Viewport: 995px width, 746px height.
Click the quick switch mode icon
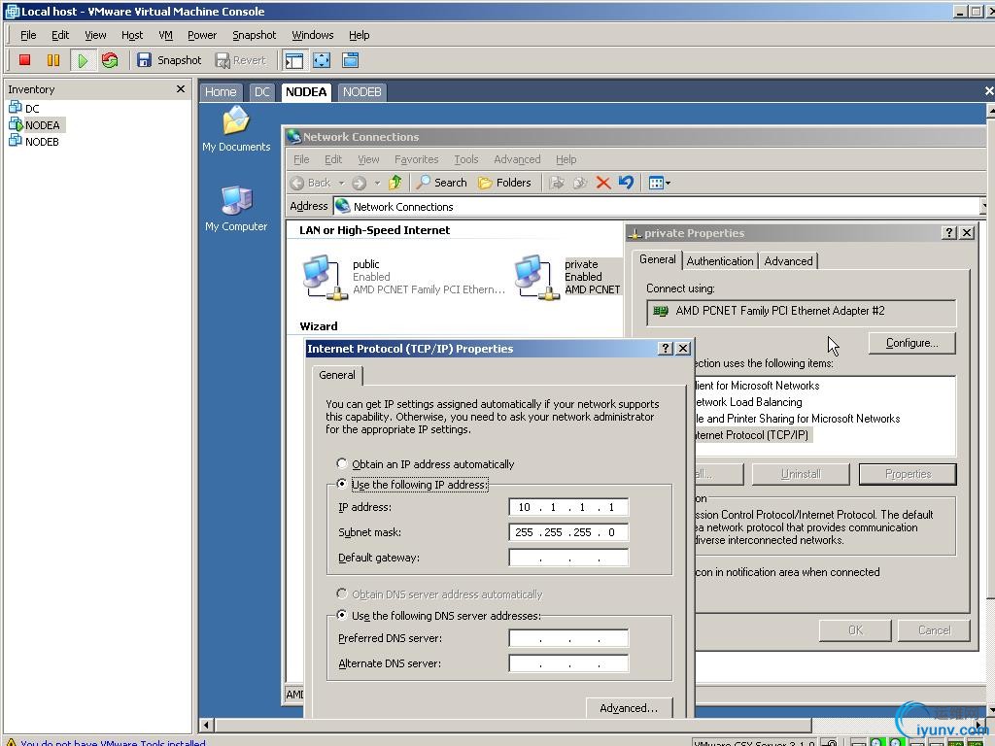click(350, 60)
